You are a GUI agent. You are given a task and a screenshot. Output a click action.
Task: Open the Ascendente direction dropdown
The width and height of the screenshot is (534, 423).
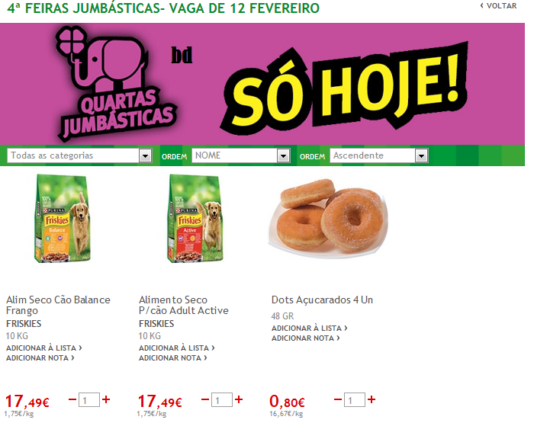[378, 155]
